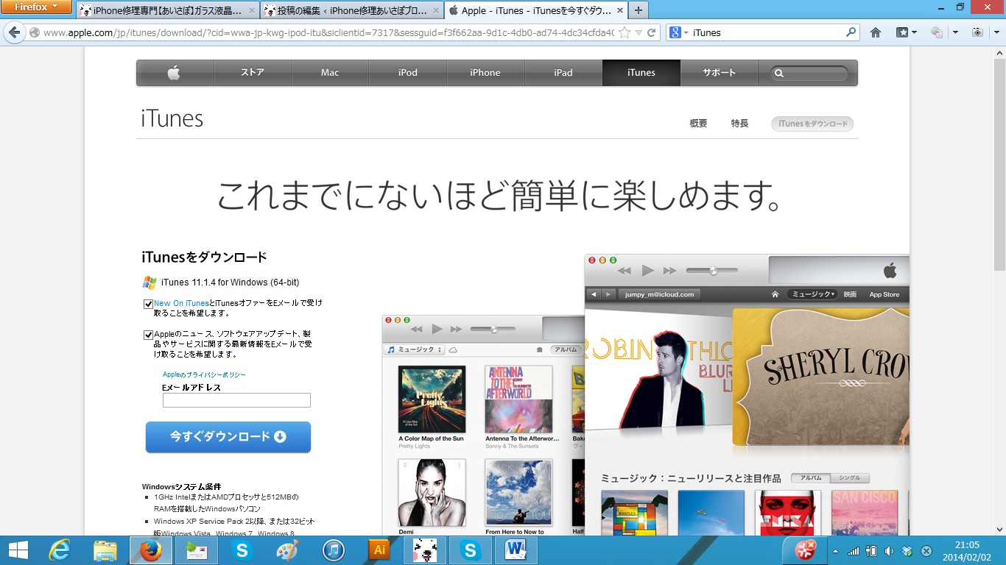The image size is (1006, 565).
Task: Open the Appleのプライバシーポリシー link
Action: coord(204,374)
